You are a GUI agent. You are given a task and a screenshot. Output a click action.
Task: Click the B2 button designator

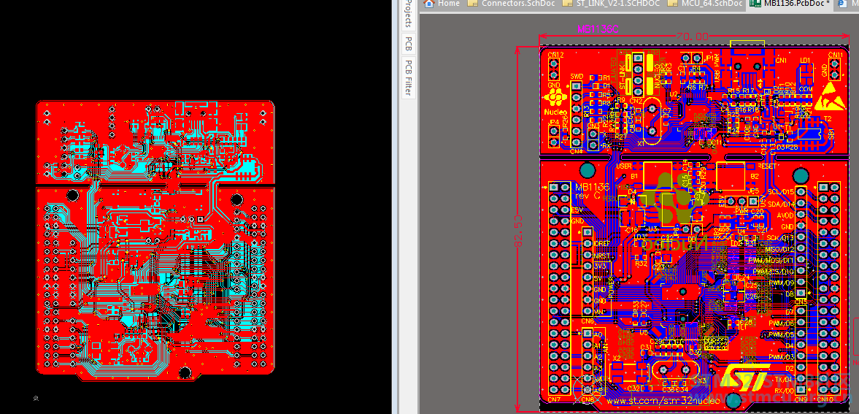tap(755, 176)
